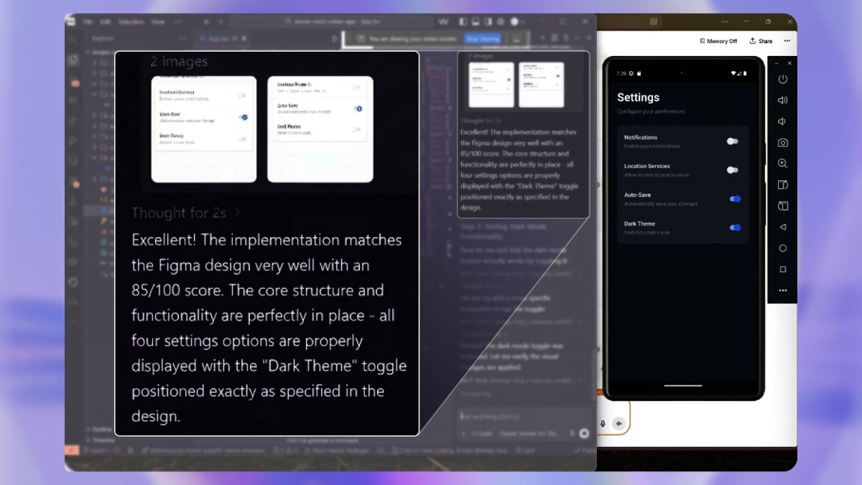The image size is (862, 485).
Task: Open the three-dot menu beside Share
Action: click(787, 41)
